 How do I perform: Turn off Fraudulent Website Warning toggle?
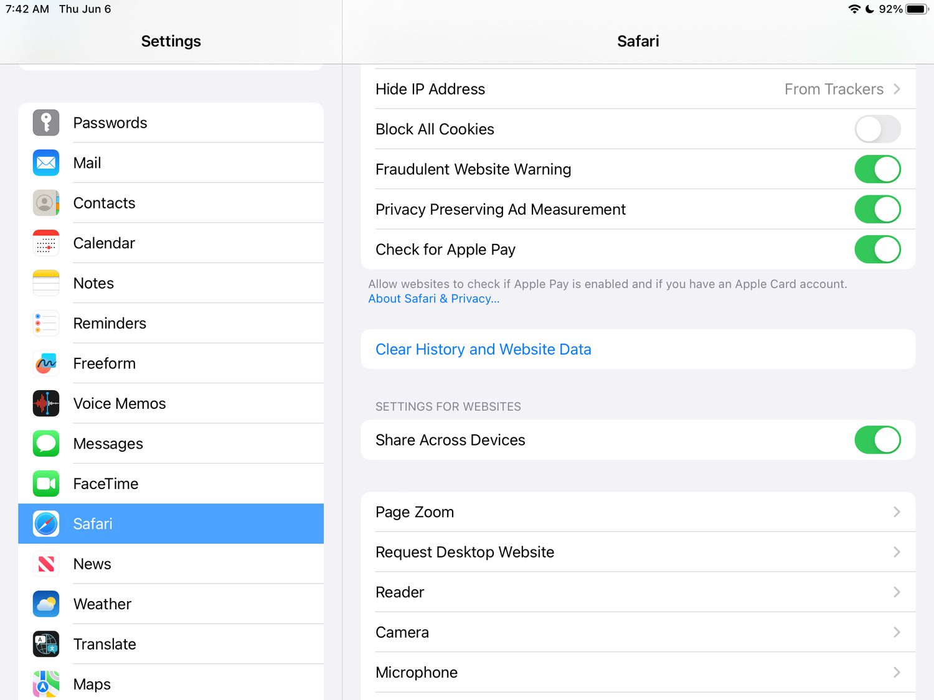tap(877, 169)
